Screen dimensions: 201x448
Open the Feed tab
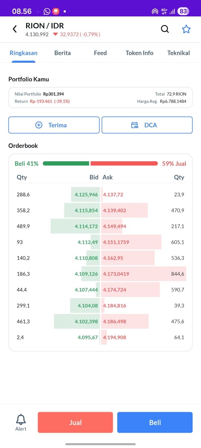coord(100,53)
